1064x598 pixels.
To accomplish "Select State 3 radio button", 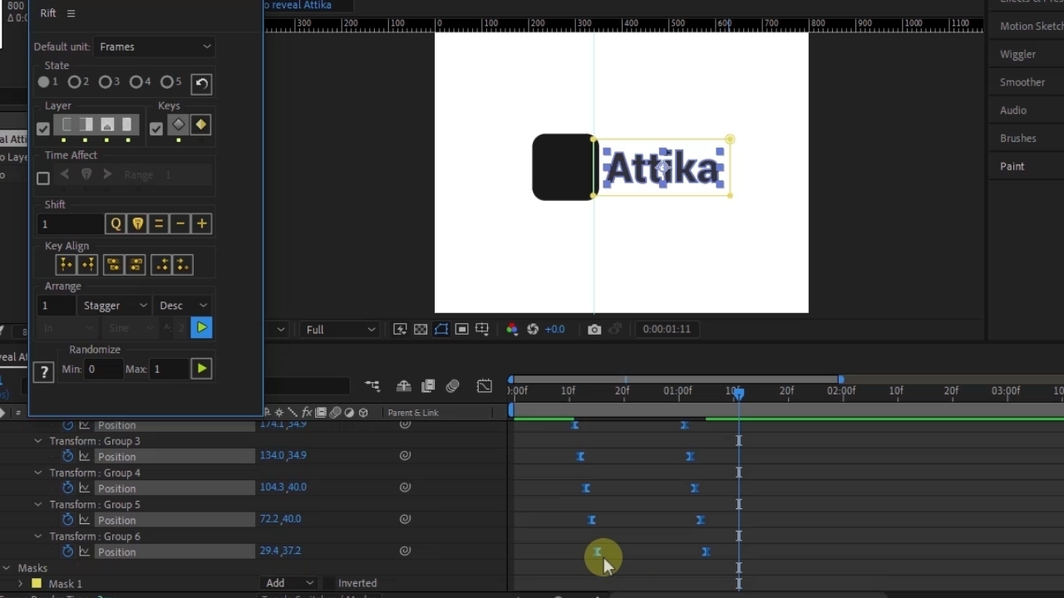I will point(106,81).
